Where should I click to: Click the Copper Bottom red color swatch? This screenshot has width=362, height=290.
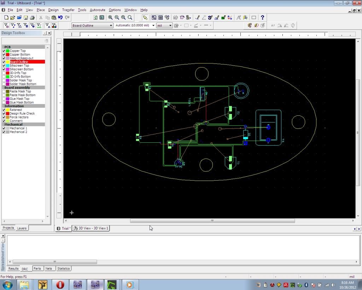(7, 55)
